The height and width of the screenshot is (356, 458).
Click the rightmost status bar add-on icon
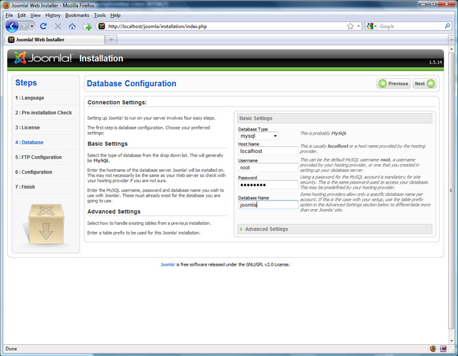(443, 348)
